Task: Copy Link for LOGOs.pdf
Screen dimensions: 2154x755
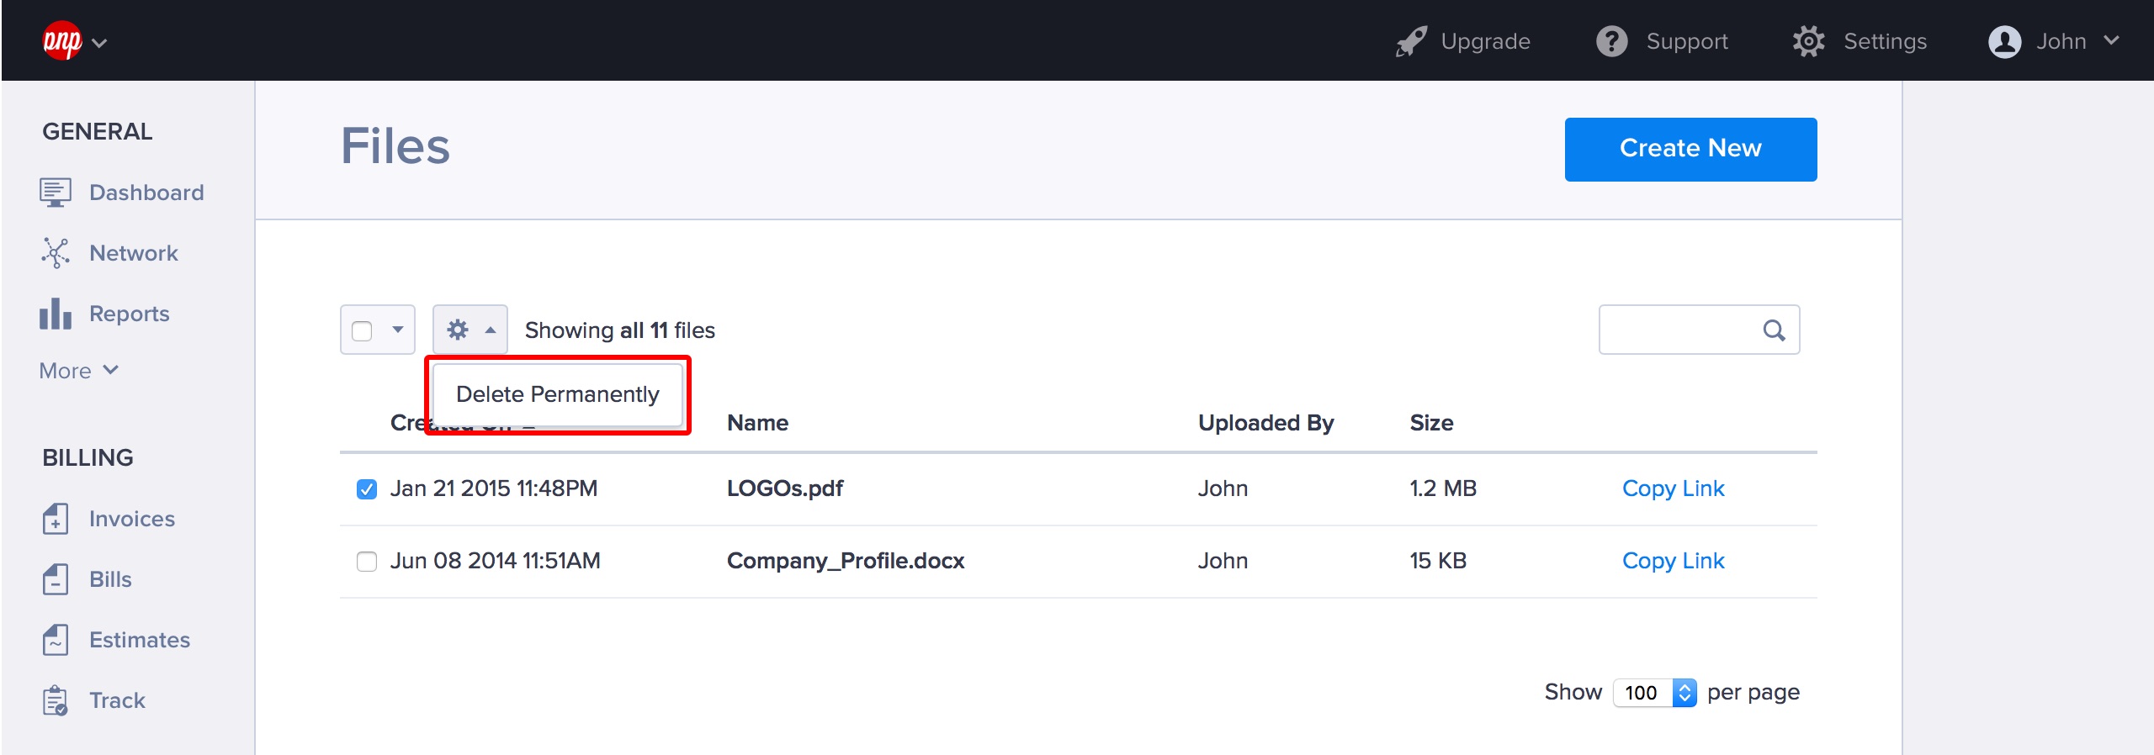Action: (1673, 488)
